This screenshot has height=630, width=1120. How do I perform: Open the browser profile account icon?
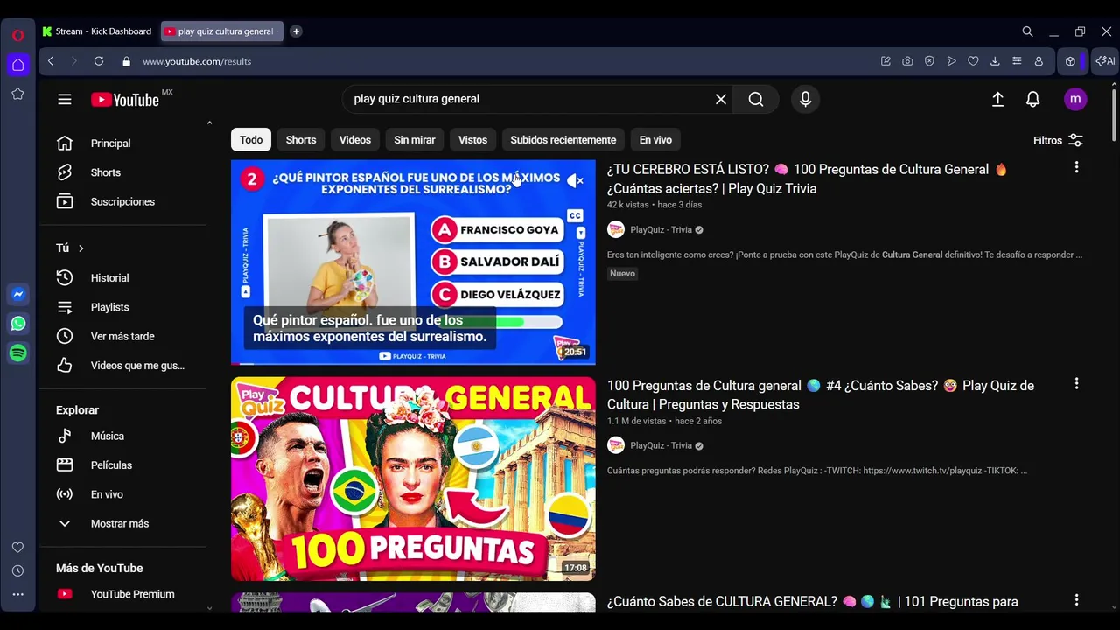point(1039,61)
